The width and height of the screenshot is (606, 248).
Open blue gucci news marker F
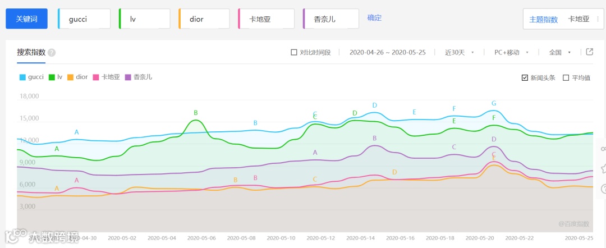(x=454, y=108)
